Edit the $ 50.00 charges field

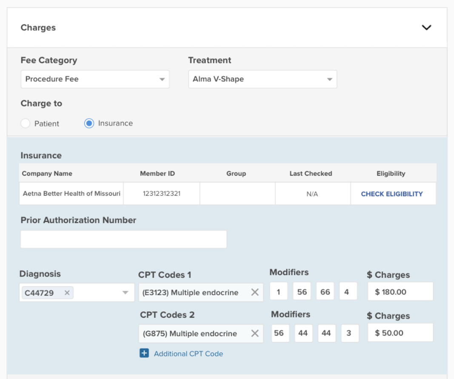400,333
